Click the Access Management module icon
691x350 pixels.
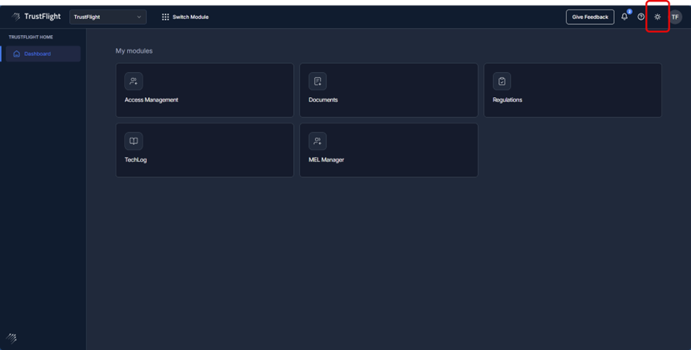point(133,81)
